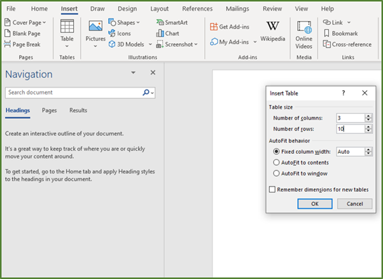Switch to the Home tab
Screen dimensions: 383x279
(39, 9)
